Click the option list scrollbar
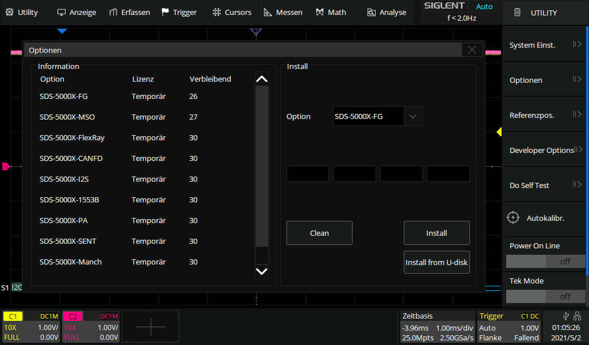The image size is (589, 345). pyautogui.click(x=262, y=166)
